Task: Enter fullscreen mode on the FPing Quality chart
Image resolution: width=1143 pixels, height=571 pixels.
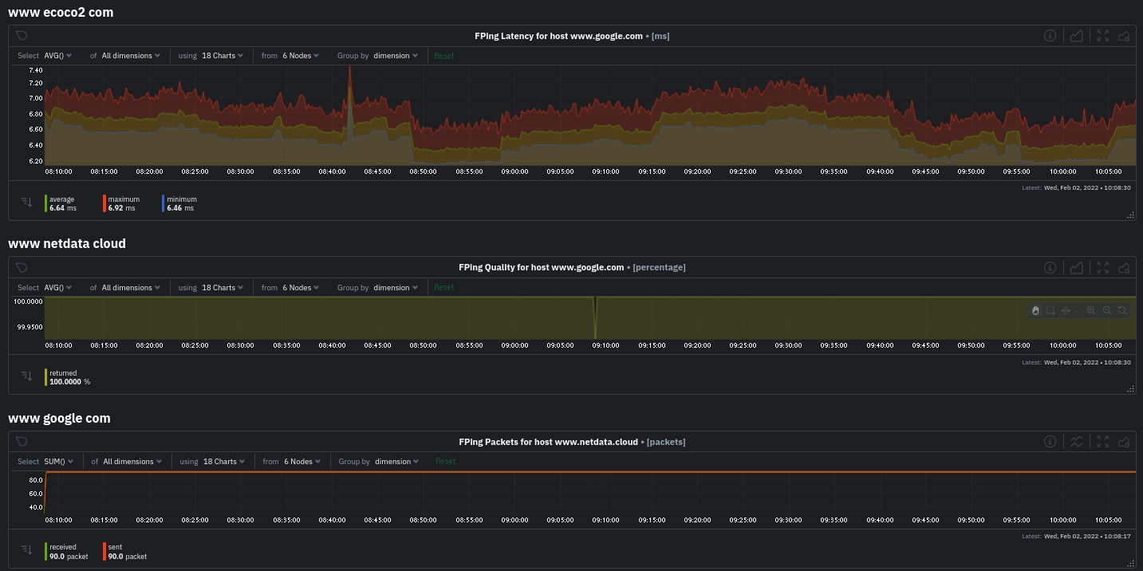Action: [x=1102, y=267]
